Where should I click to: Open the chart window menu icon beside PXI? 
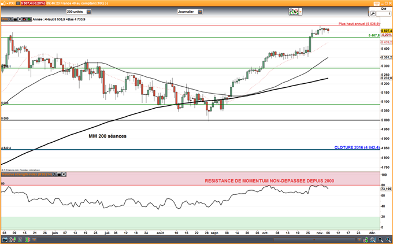pos(3,3)
